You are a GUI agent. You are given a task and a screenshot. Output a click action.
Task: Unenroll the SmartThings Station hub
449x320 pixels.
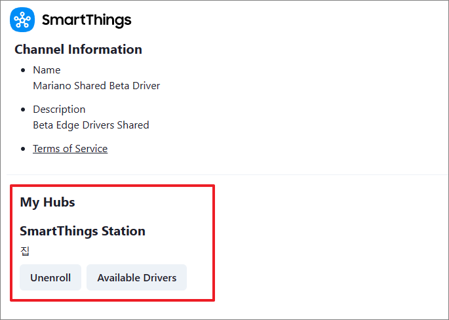50,277
